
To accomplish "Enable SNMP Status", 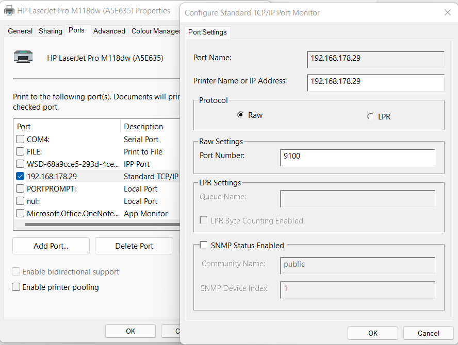I will 204,245.
